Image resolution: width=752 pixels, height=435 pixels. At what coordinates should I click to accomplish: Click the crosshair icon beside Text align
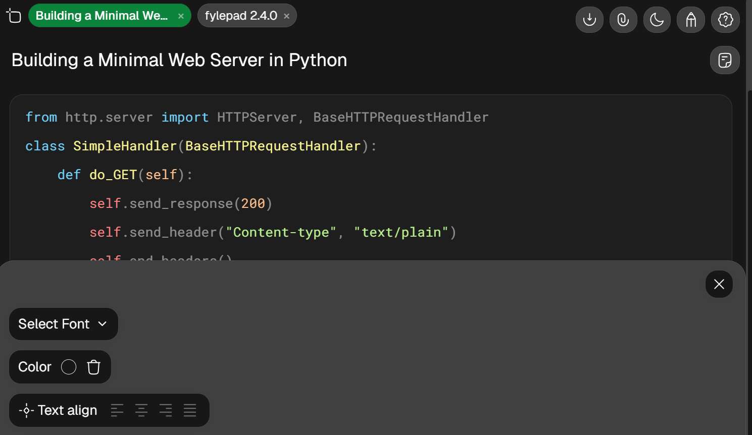click(x=26, y=410)
